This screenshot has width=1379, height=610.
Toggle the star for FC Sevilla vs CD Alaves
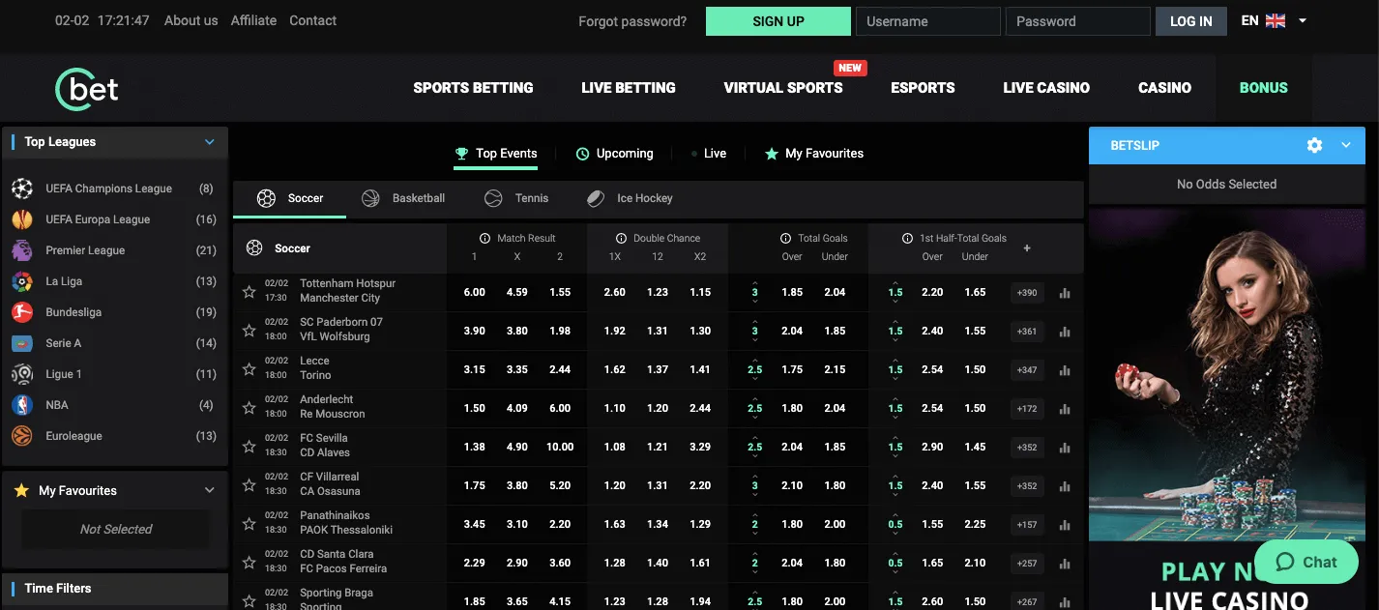point(249,447)
